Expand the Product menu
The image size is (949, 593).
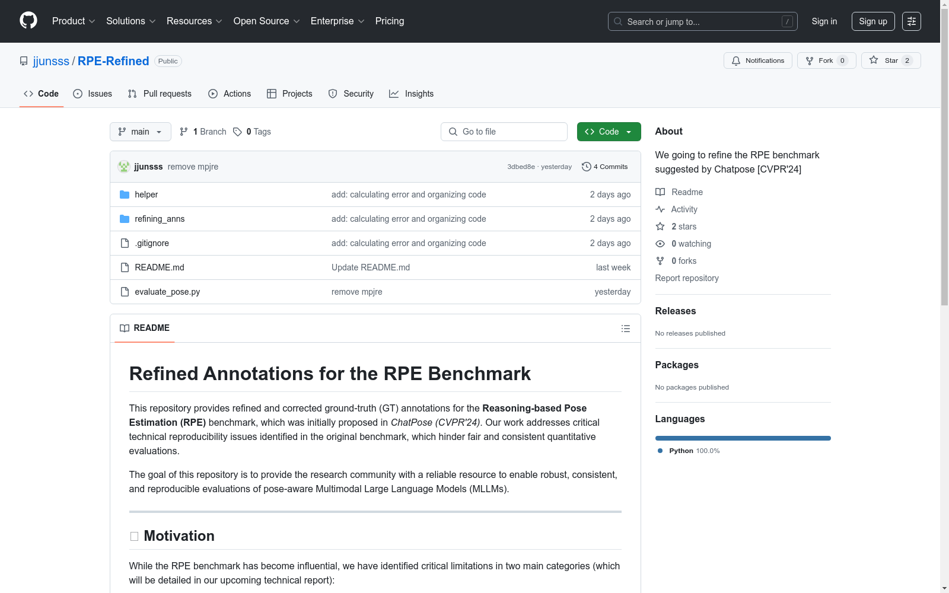pos(74,21)
